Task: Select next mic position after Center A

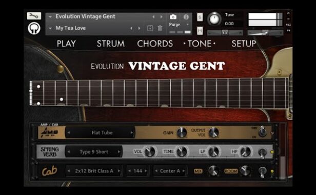Action: pyautogui.click(x=184, y=171)
